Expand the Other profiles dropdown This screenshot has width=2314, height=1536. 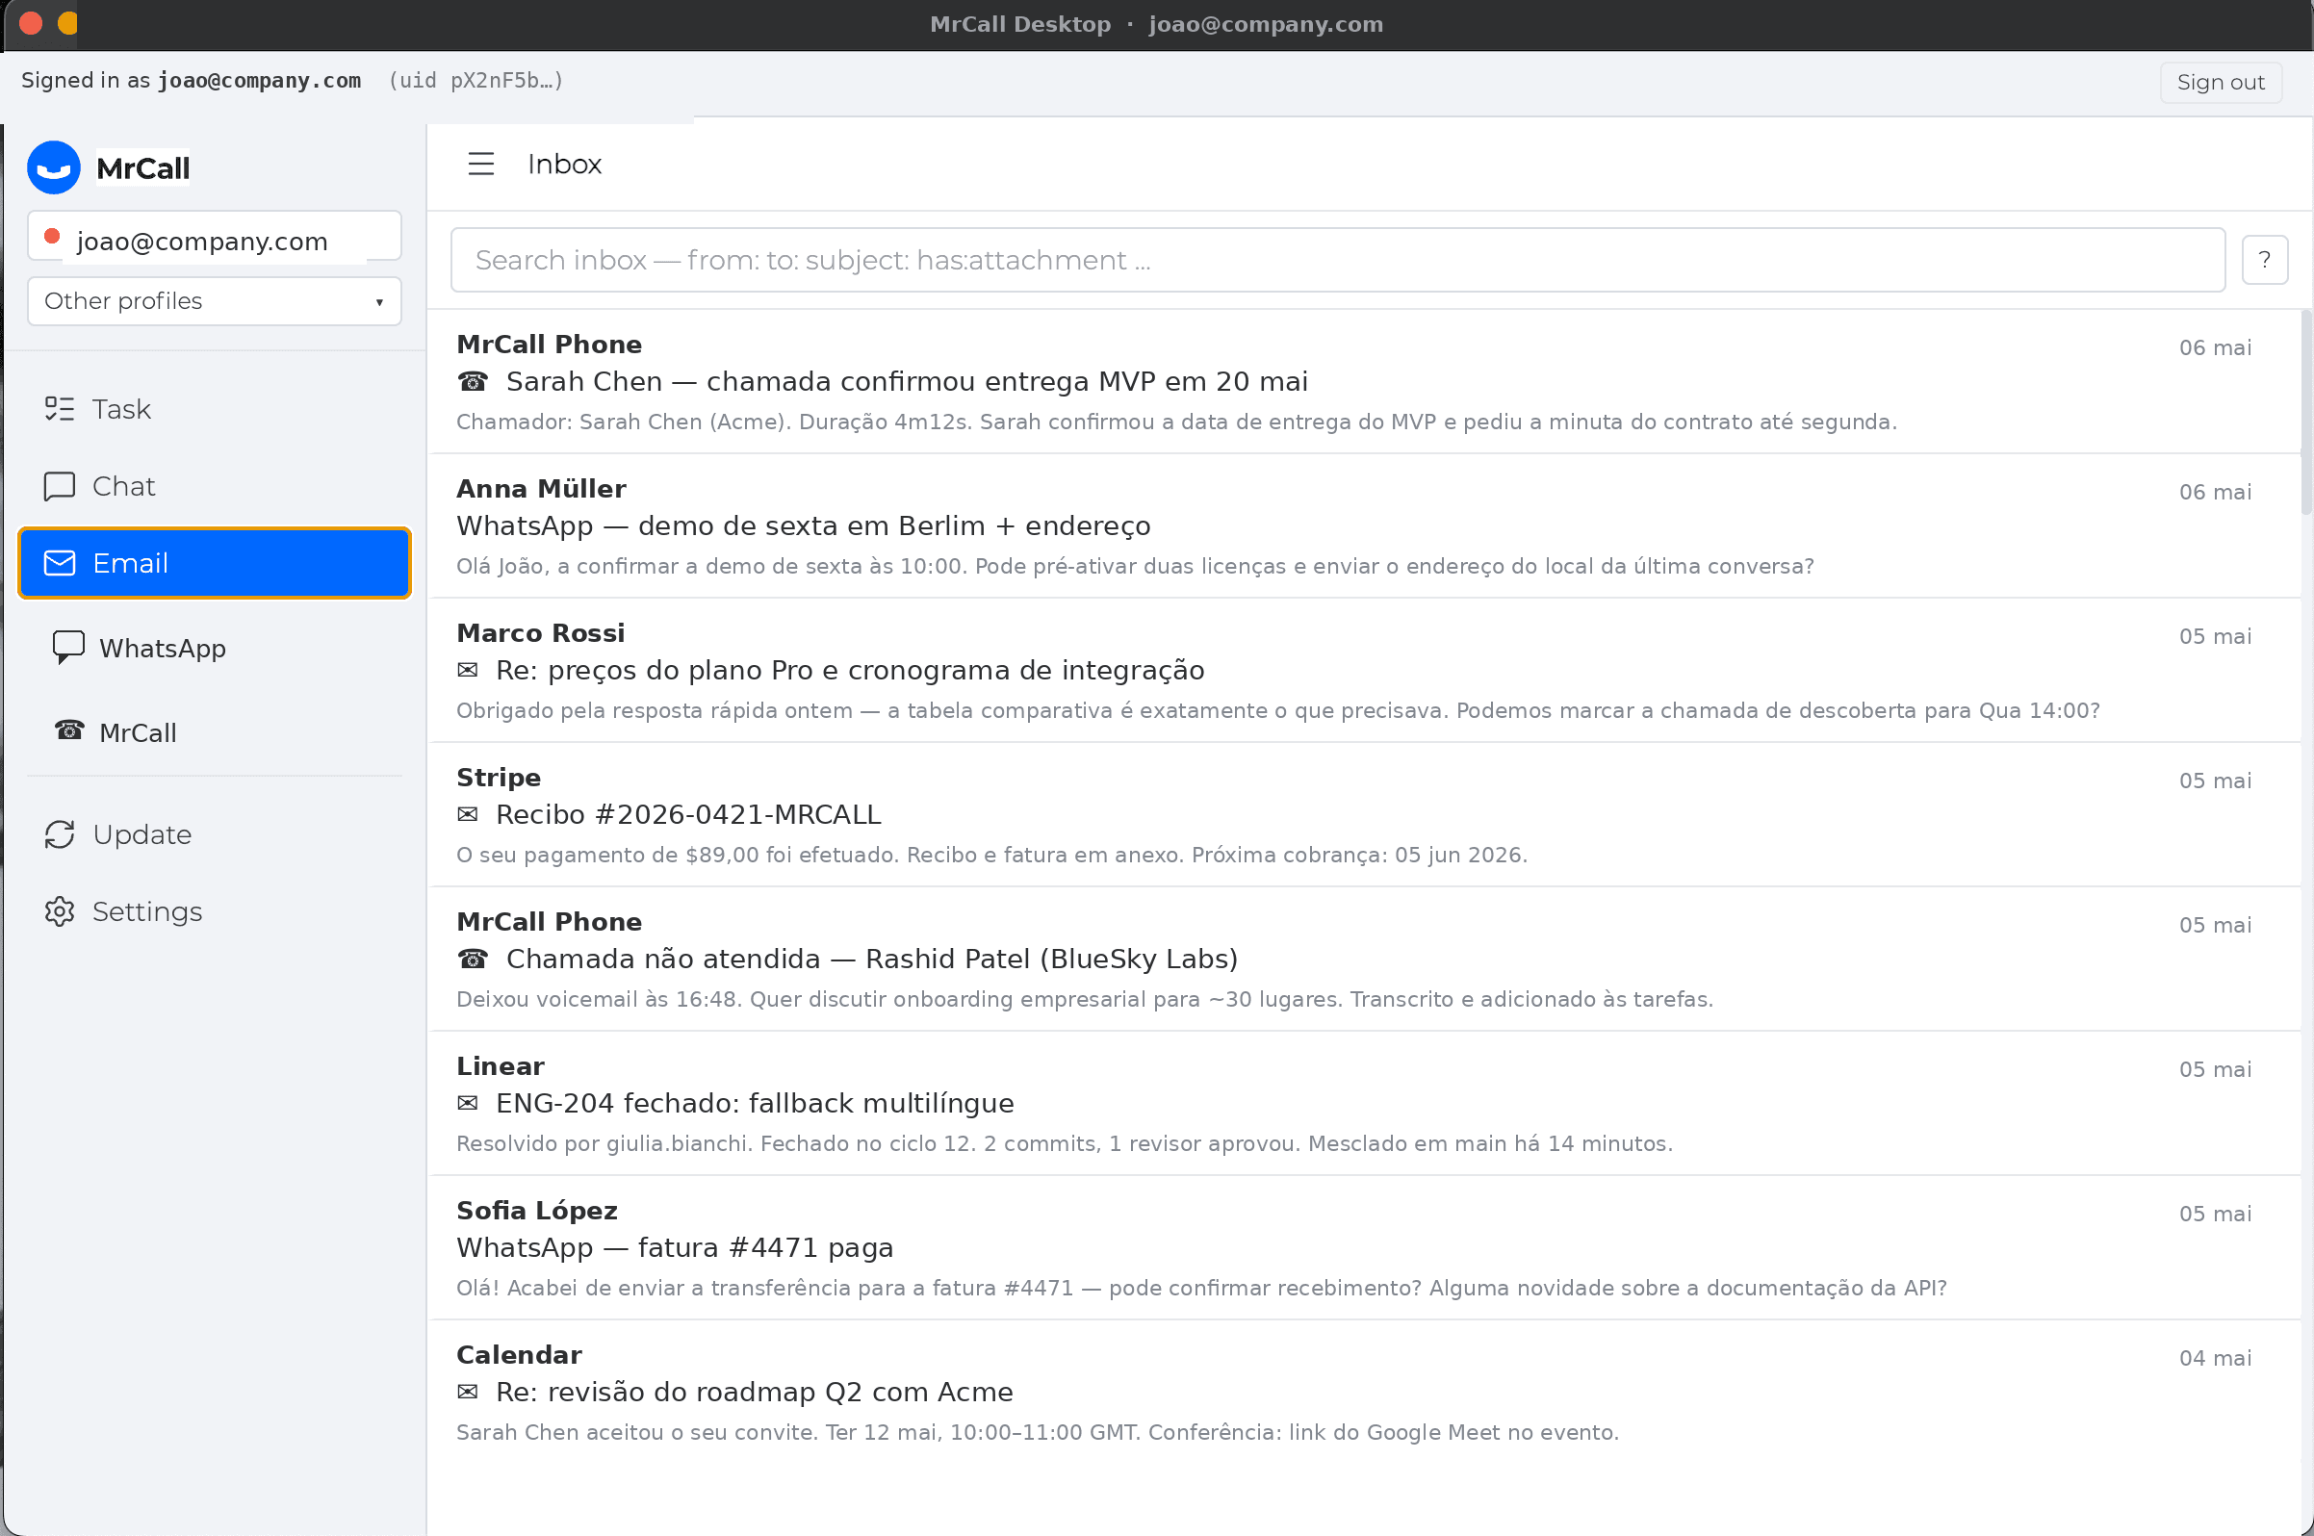(215, 300)
